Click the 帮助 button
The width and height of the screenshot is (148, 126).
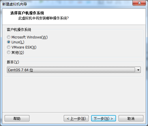[17, 118]
